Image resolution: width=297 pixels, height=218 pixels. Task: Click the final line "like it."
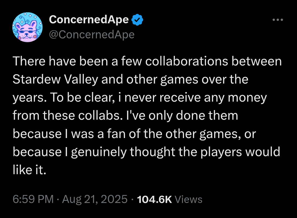pyautogui.click(x=29, y=170)
